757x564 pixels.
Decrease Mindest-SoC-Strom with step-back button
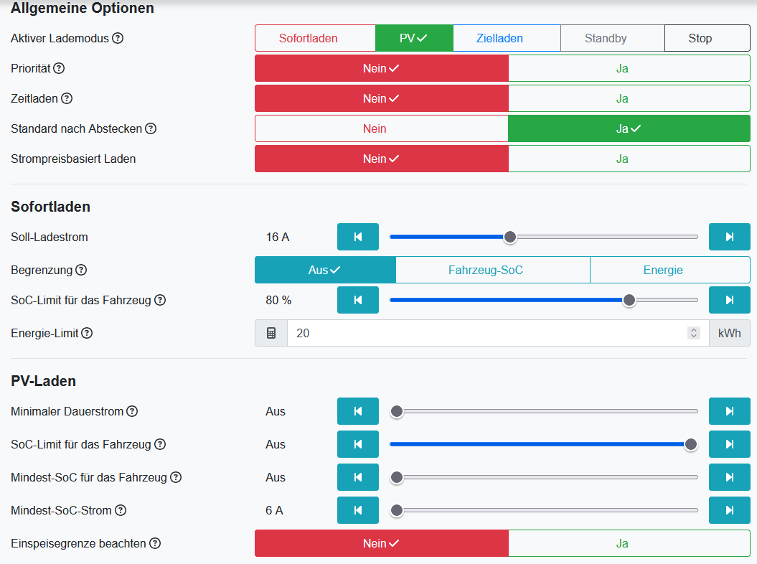pos(358,510)
